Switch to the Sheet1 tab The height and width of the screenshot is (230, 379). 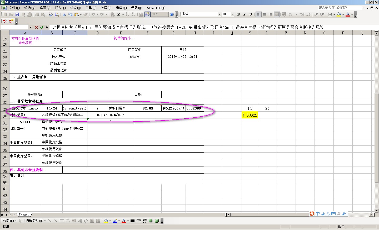tap(24, 215)
